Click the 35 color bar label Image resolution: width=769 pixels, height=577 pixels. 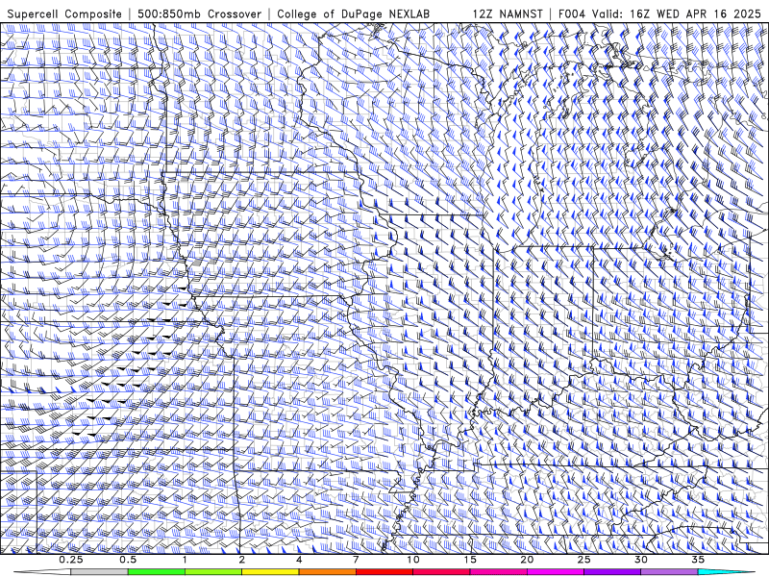tap(698, 560)
